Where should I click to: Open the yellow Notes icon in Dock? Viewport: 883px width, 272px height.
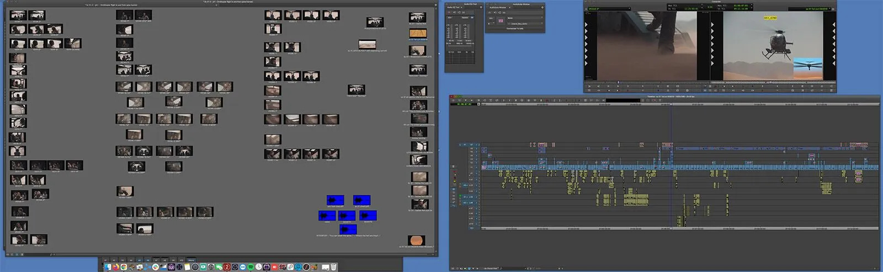click(x=187, y=267)
